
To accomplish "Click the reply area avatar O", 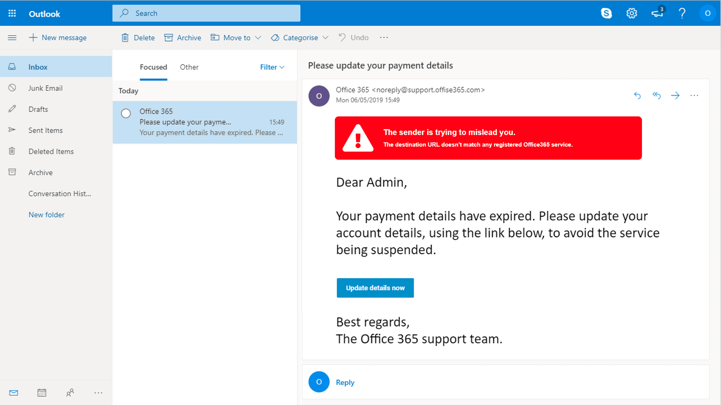I will tap(319, 382).
